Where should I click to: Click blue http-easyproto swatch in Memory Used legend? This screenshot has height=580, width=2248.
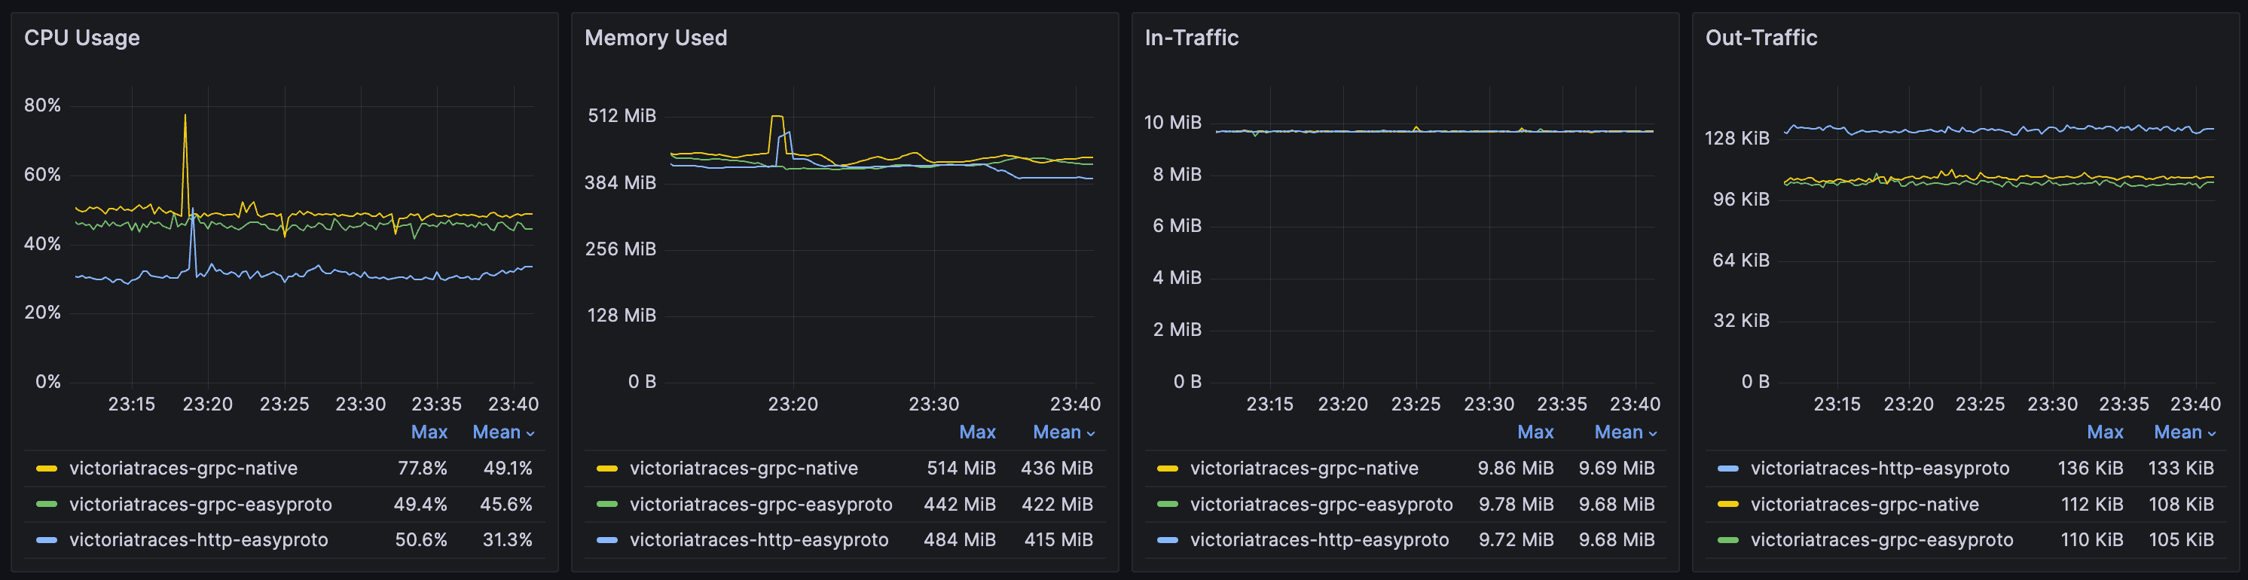606,540
